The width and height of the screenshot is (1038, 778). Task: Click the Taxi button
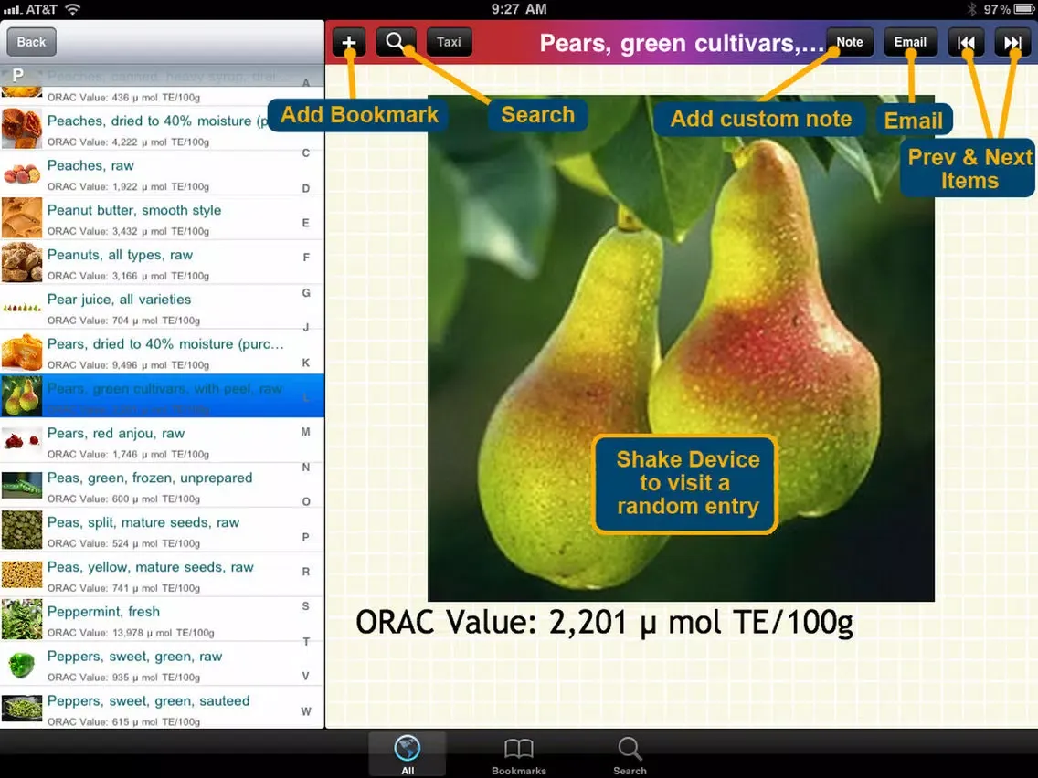point(449,42)
